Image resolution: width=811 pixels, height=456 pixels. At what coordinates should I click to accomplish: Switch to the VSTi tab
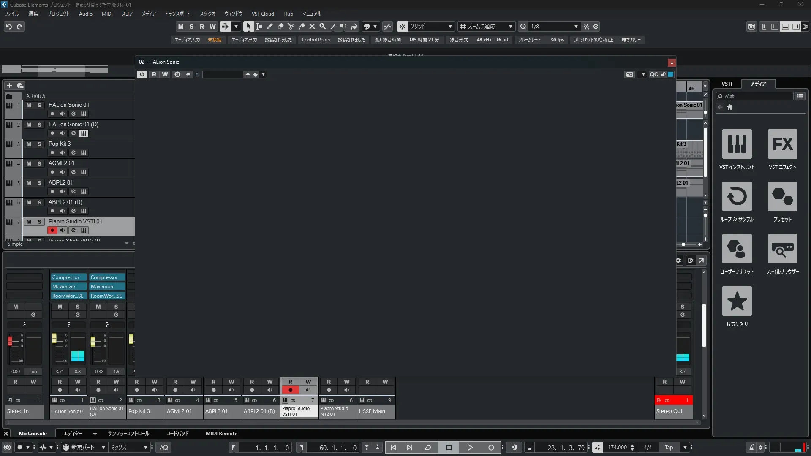pyautogui.click(x=727, y=84)
